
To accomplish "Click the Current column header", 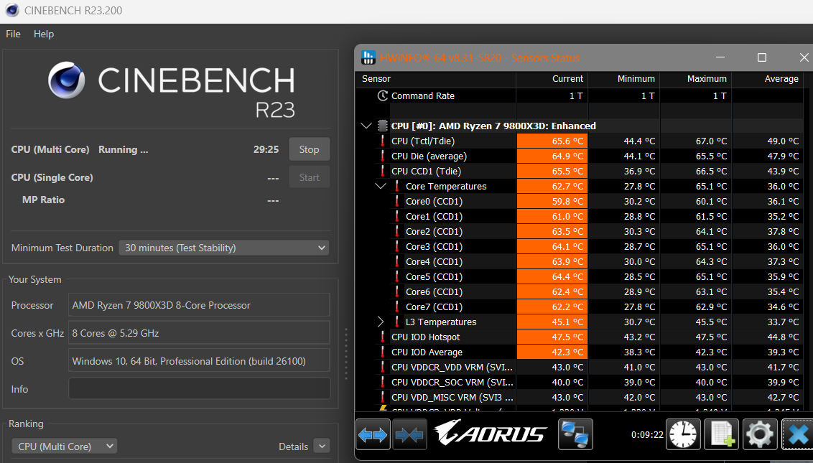I will 552,79.
